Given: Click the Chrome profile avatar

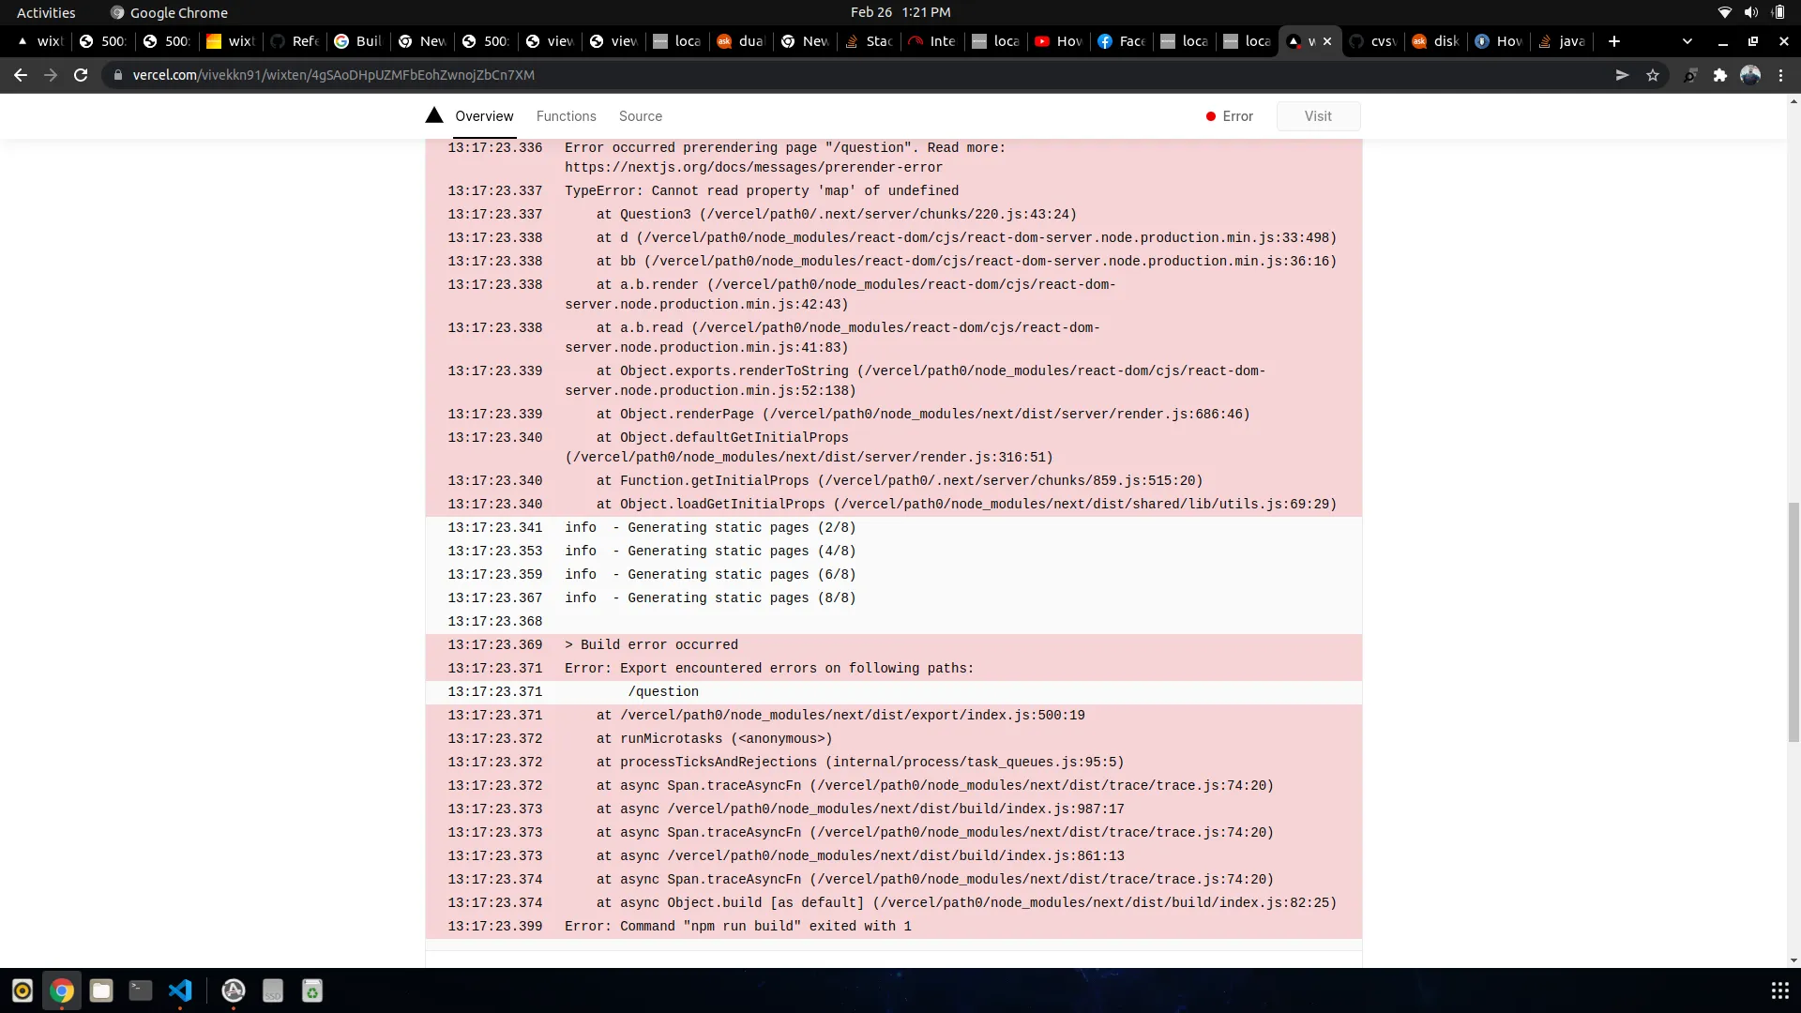Looking at the screenshot, I should (x=1750, y=75).
